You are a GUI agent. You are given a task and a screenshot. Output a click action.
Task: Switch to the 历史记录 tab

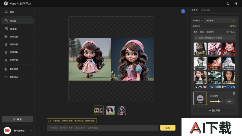coord(206,10)
